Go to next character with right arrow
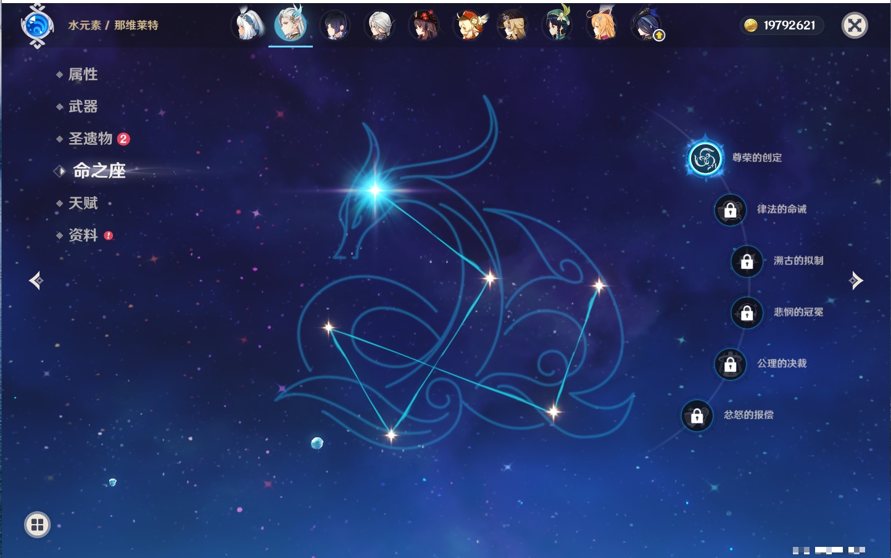The image size is (891, 558). [x=856, y=281]
